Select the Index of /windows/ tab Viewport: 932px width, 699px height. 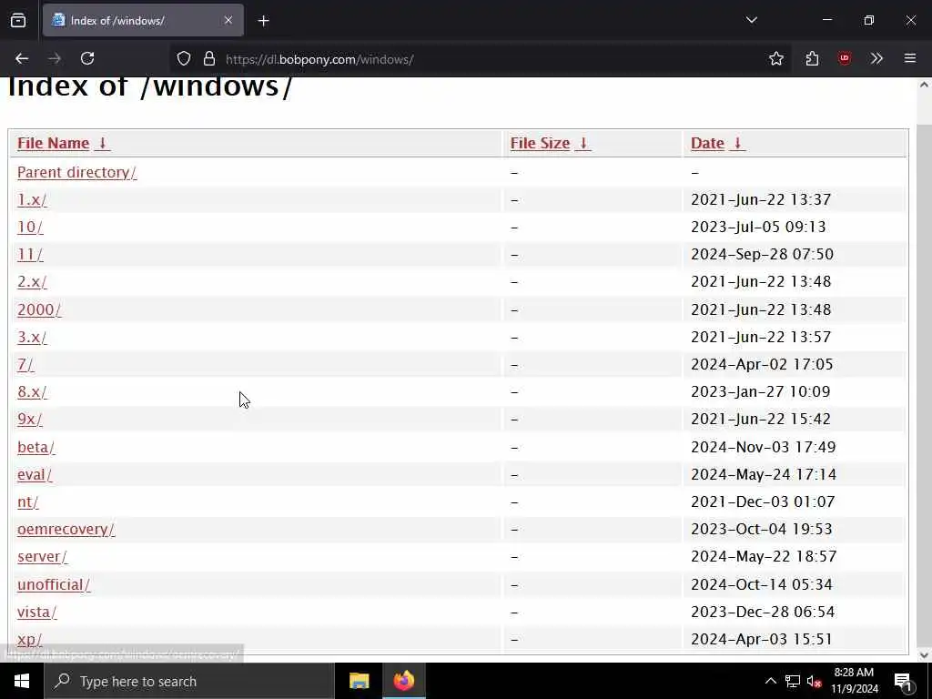click(x=143, y=20)
